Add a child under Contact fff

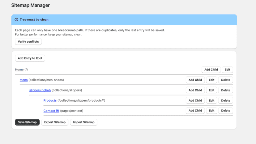(x=195, y=111)
